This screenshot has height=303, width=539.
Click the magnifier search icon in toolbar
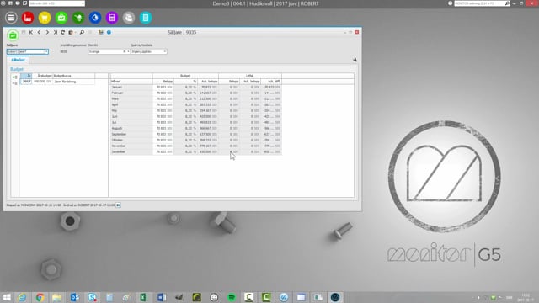point(82,32)
